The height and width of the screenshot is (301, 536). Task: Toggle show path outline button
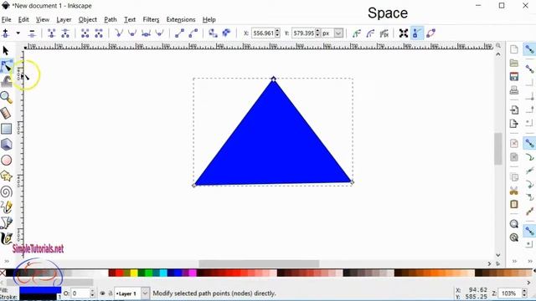tap(430, 33)
